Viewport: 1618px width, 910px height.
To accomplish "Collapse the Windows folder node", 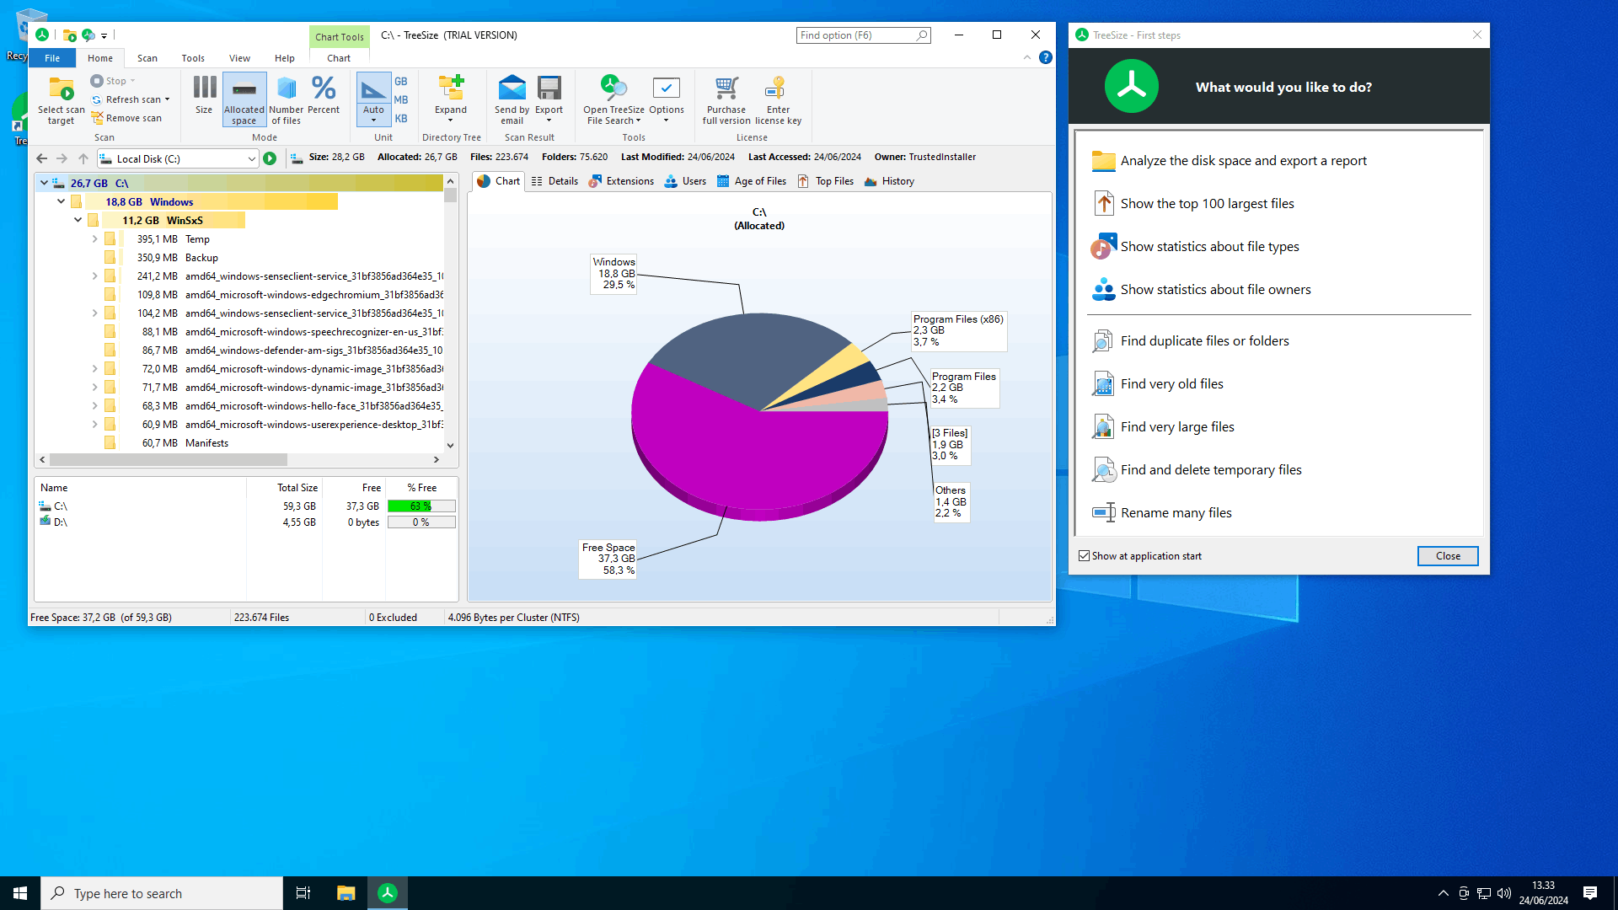I will pos(61,201).
